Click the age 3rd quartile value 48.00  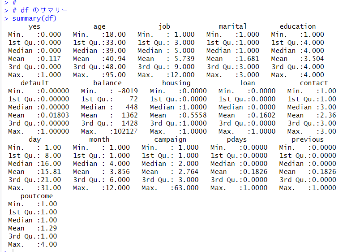[x=116, y=67]
